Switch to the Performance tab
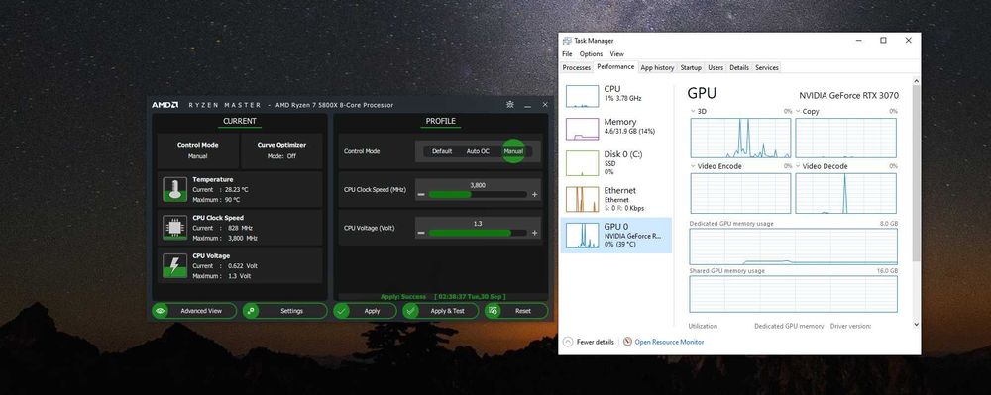 pos(615,67)
